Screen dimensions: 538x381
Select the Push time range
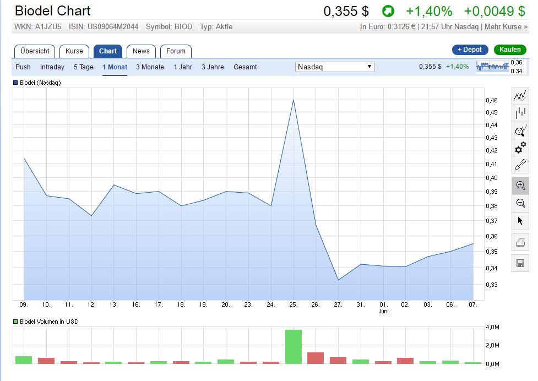click(23, 67)
